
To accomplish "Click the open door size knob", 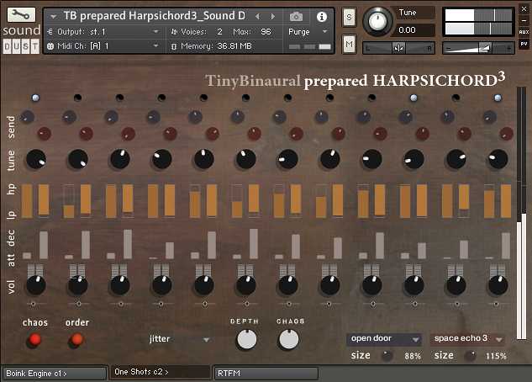I will (x=387, y=356).
